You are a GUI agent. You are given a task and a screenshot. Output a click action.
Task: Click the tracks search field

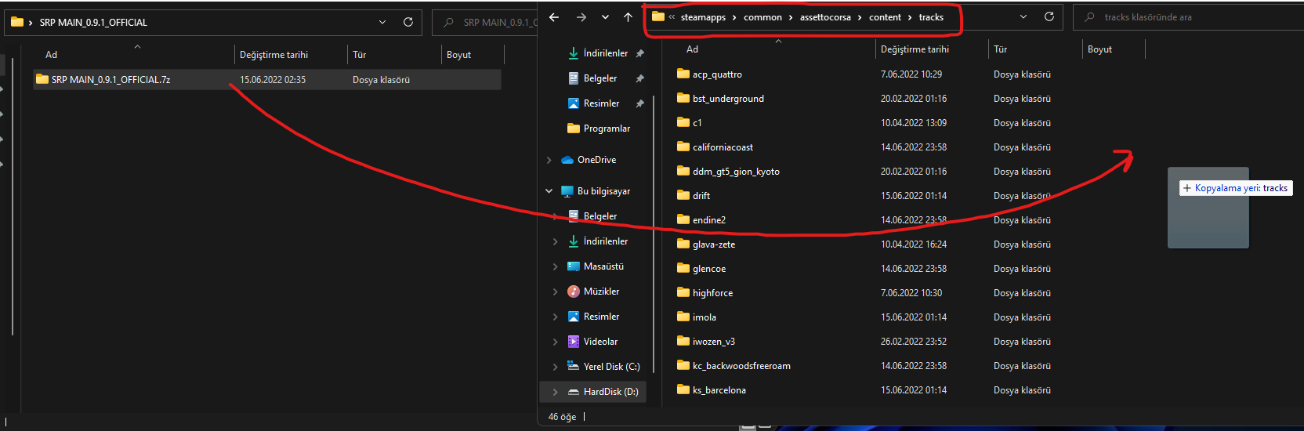1188,16
